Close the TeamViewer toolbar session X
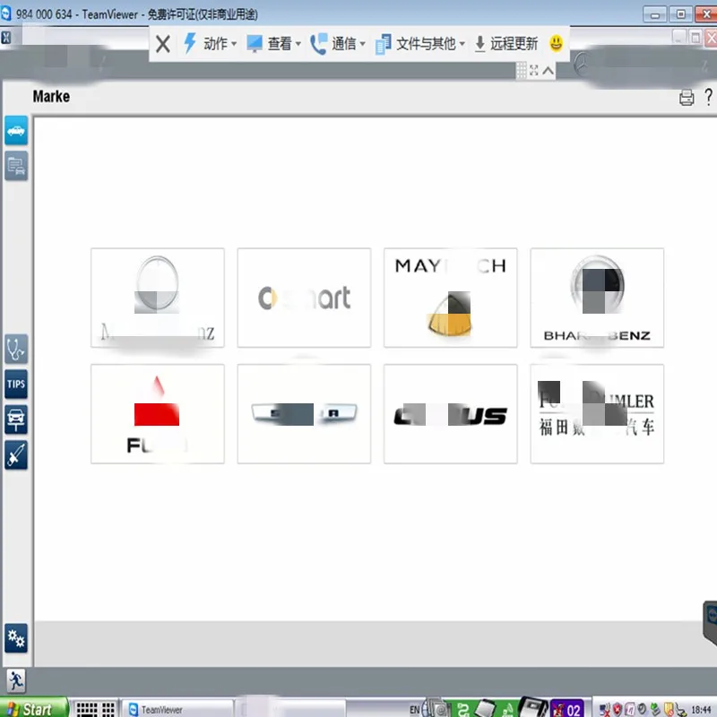The width and height of the screenshot is (717, 717). pos(163,44)
